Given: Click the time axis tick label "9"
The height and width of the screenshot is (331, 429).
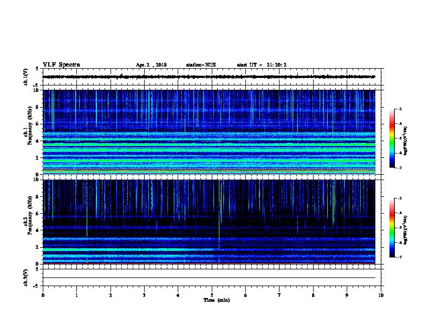Looking at the screenshot, I should 347,295.
